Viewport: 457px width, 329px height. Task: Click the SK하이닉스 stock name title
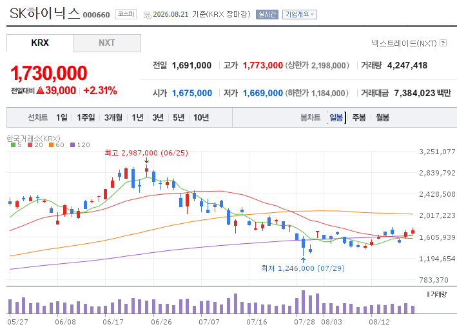[44, 14]
